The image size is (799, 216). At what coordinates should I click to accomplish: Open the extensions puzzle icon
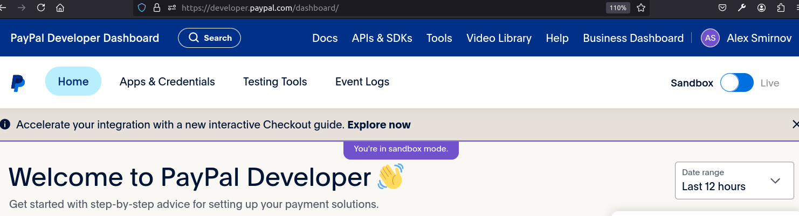pyautogui.click(x=781, y=8)
